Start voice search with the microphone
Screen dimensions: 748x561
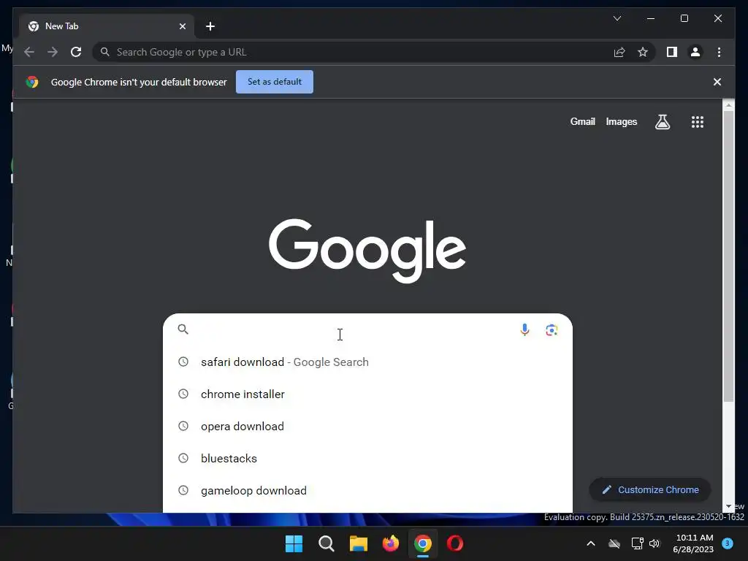(524, 329)
